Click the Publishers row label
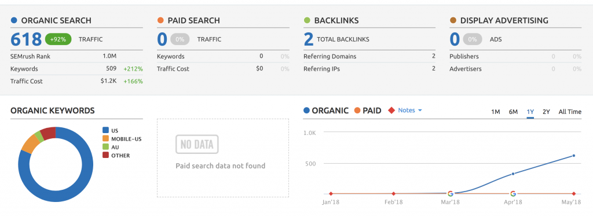This screenshot has height=217, width=593. click(x=464, y=56)
